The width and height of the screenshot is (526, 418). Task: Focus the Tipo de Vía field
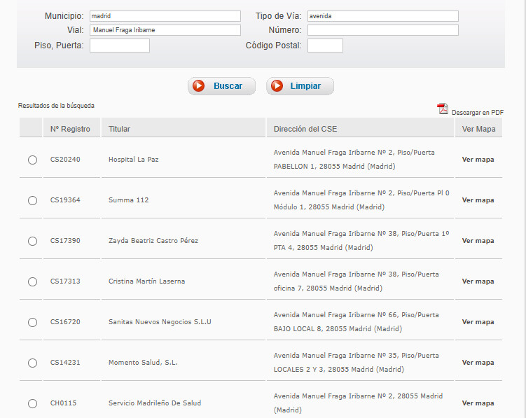[382, 16]
